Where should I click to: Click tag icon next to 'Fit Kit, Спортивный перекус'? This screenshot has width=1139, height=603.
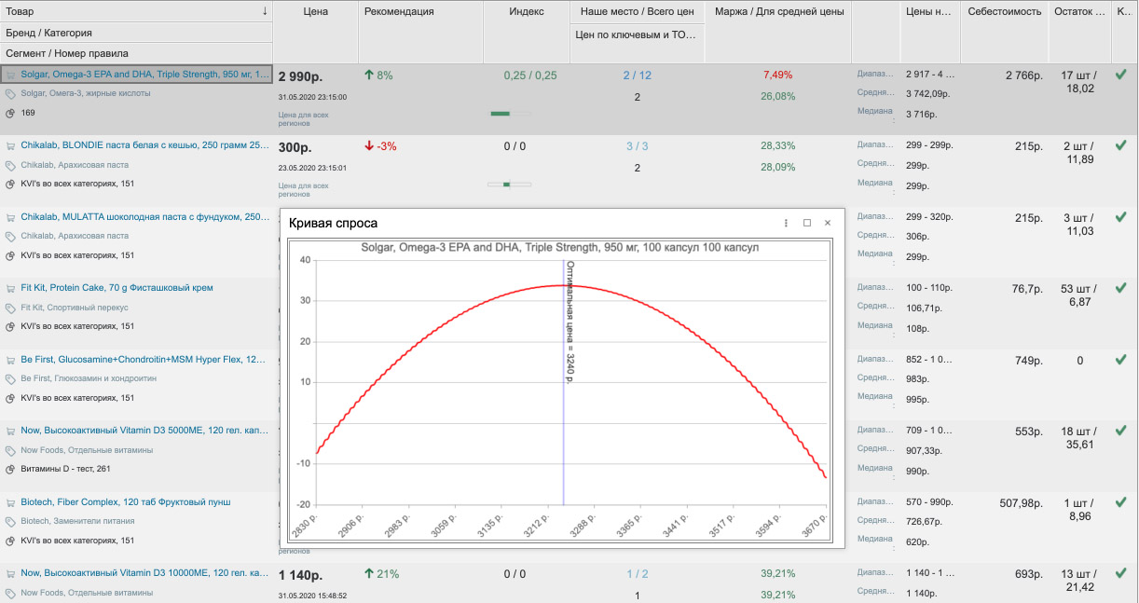click(10, 308)
